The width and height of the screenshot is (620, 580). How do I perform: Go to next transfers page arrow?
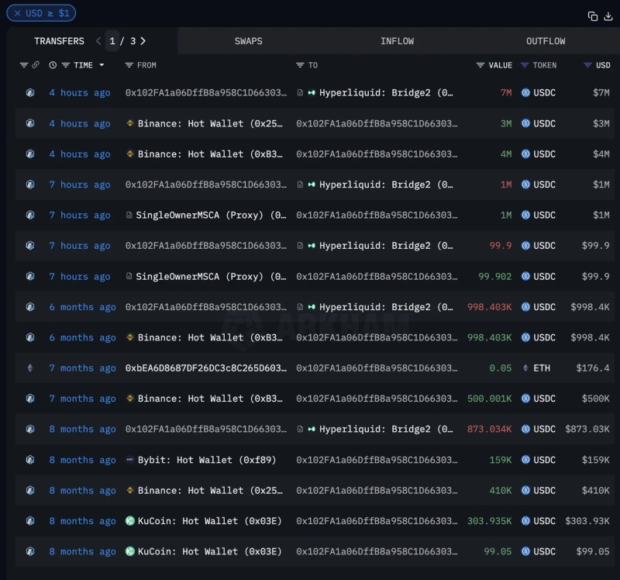point(143,41)
